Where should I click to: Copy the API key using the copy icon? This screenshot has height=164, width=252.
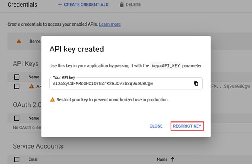coord(196,84)
